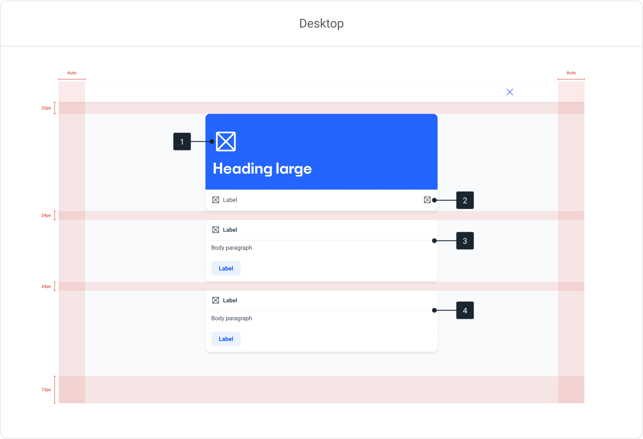The height and width of the screenshot is (439, 643).
Task: Click Body paragraph text in the middle card
Action: [x=232, y=247]
